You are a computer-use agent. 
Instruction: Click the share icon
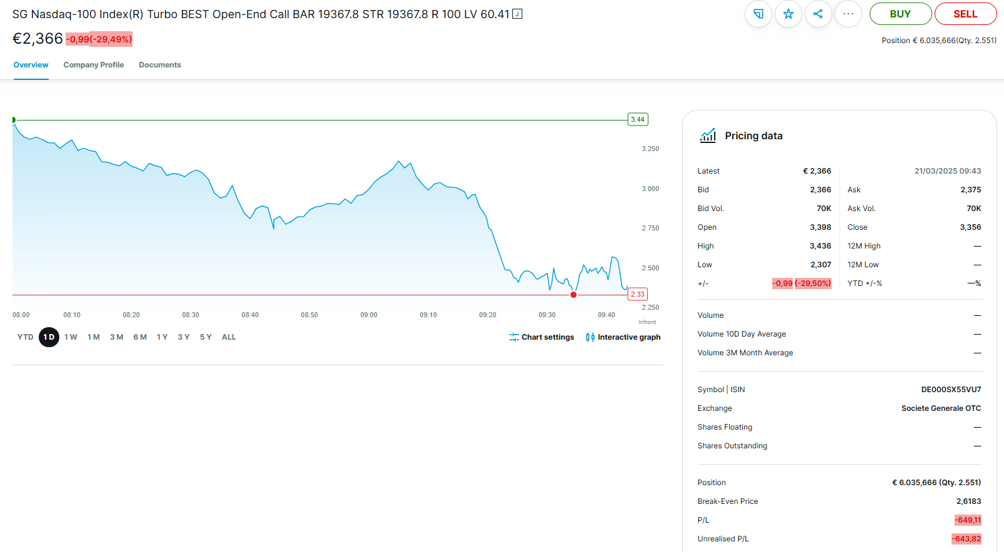tap(818, 14)
